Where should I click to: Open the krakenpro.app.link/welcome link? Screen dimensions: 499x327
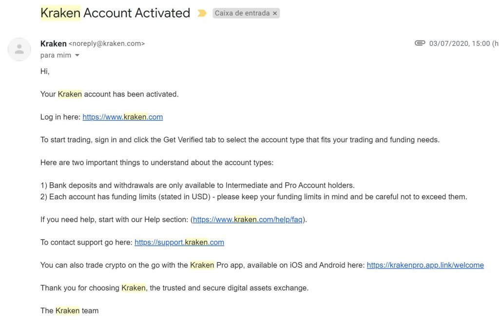[x=425, y=265]
